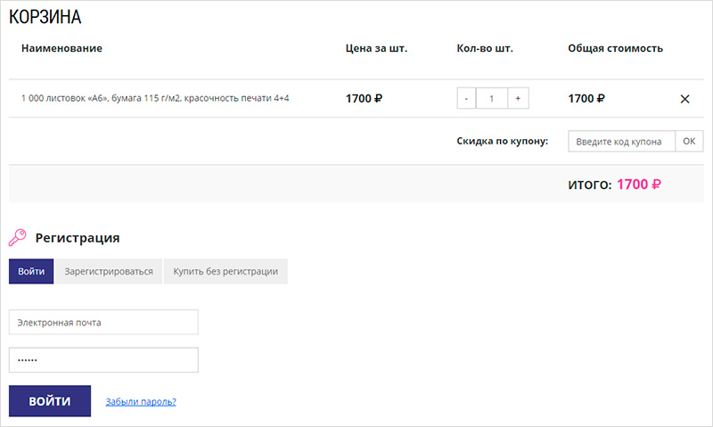Click the Электронная почта field
Image resolution: width=713 pixels, height=427 pixels.
103,323
